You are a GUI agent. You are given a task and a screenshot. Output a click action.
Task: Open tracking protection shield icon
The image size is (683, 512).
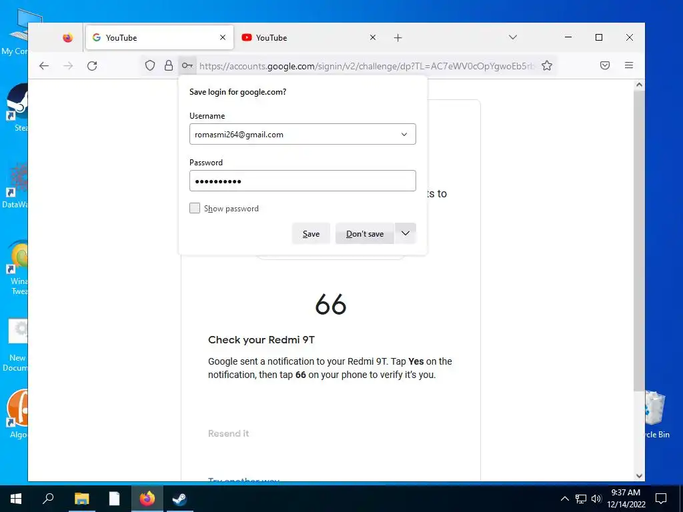(150, 66)
